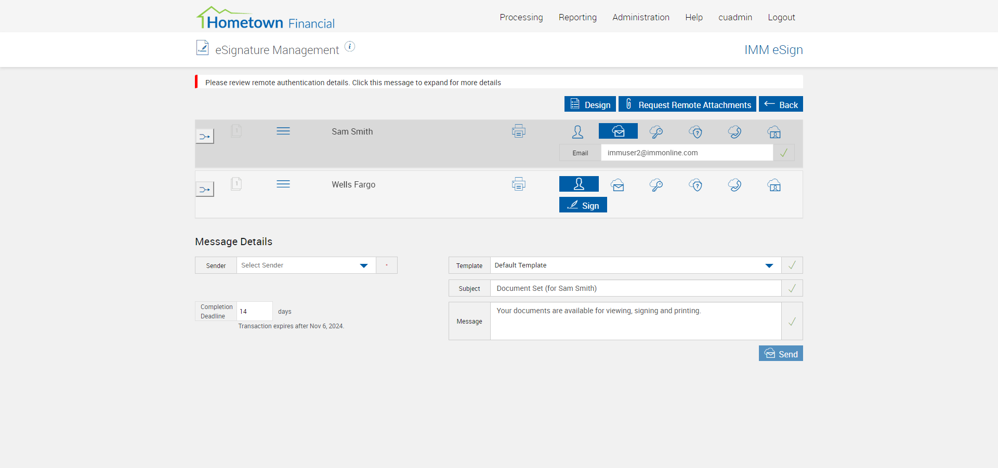Open the Reporting menu
The width and height of the screenshot is (998, 468).
click(x=577, y=17)
